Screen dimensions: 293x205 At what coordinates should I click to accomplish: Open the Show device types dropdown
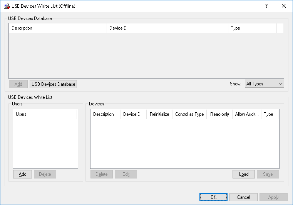[x=264, y=84]
